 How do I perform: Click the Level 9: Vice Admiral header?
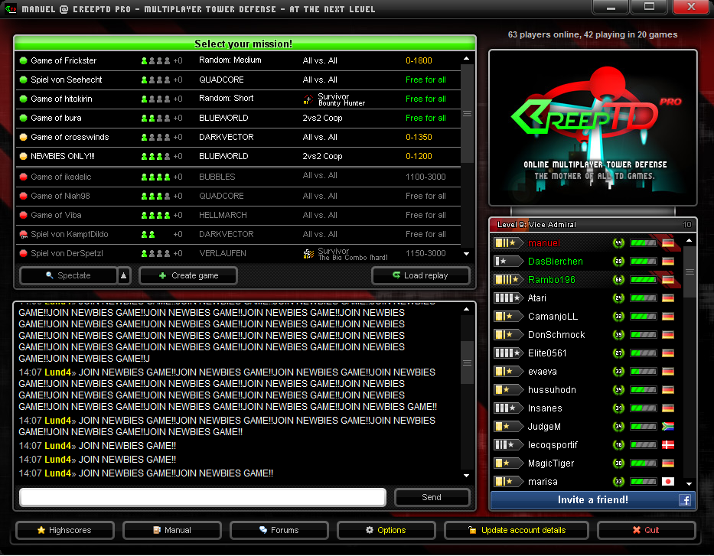coord(593,225)
